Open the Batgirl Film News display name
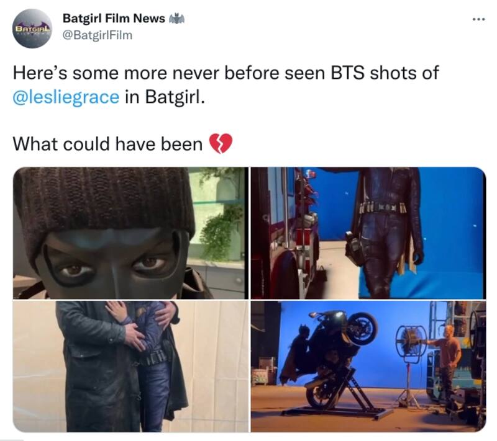The image size is (497, 441). 114,19
